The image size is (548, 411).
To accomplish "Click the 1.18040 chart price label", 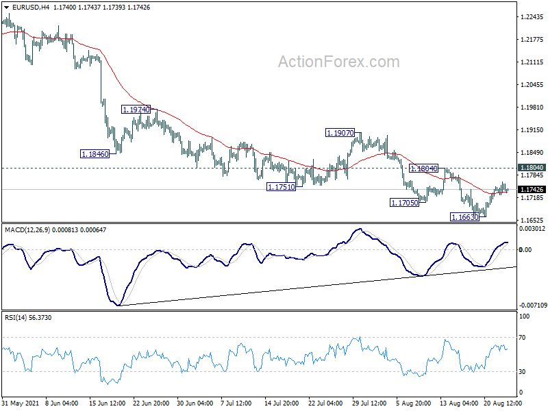I will click(423, 169).
